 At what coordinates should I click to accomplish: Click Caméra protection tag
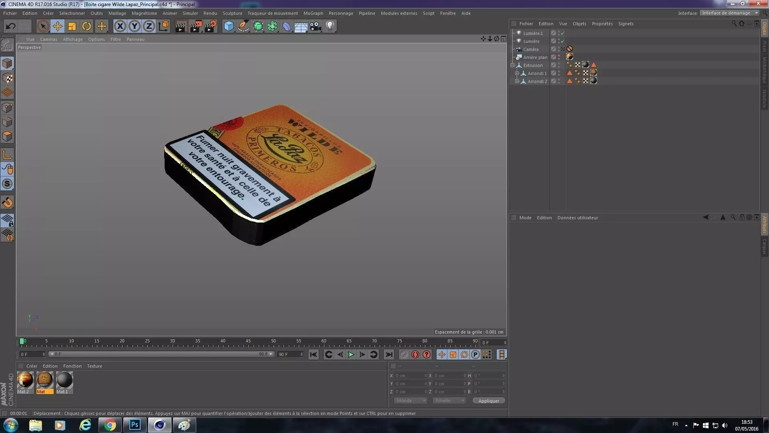coord(570,49)
